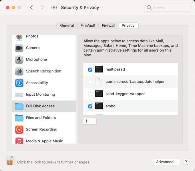Check the sshd-keygen-wrapper checkbox

tap(90, 94)
